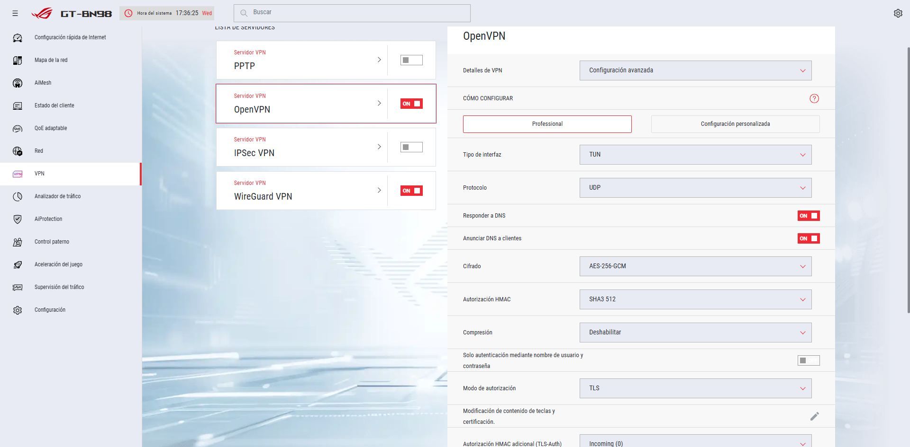Click the Control paterno icon
This screenshot has height=447, width=910.
click(x=18, y=242)
